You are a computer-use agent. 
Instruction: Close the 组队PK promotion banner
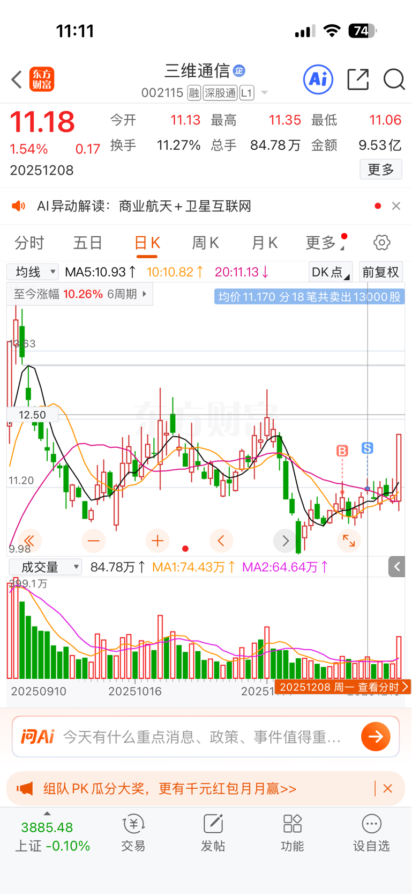[x=388, y=788]
